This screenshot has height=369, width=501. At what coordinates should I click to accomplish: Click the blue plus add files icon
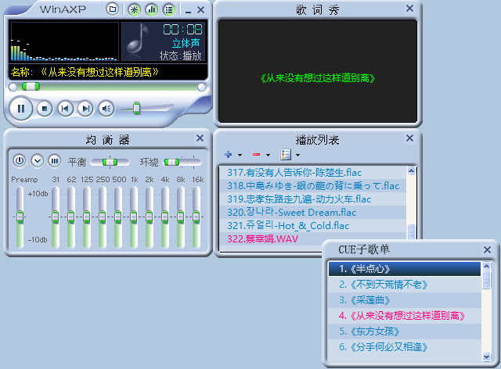[228, 155]
